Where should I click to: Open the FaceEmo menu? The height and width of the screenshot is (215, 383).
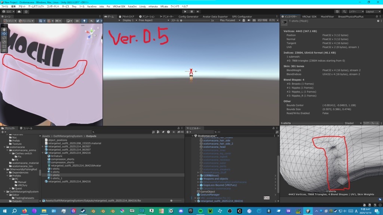pyautogui.click(x=92, y=7)
